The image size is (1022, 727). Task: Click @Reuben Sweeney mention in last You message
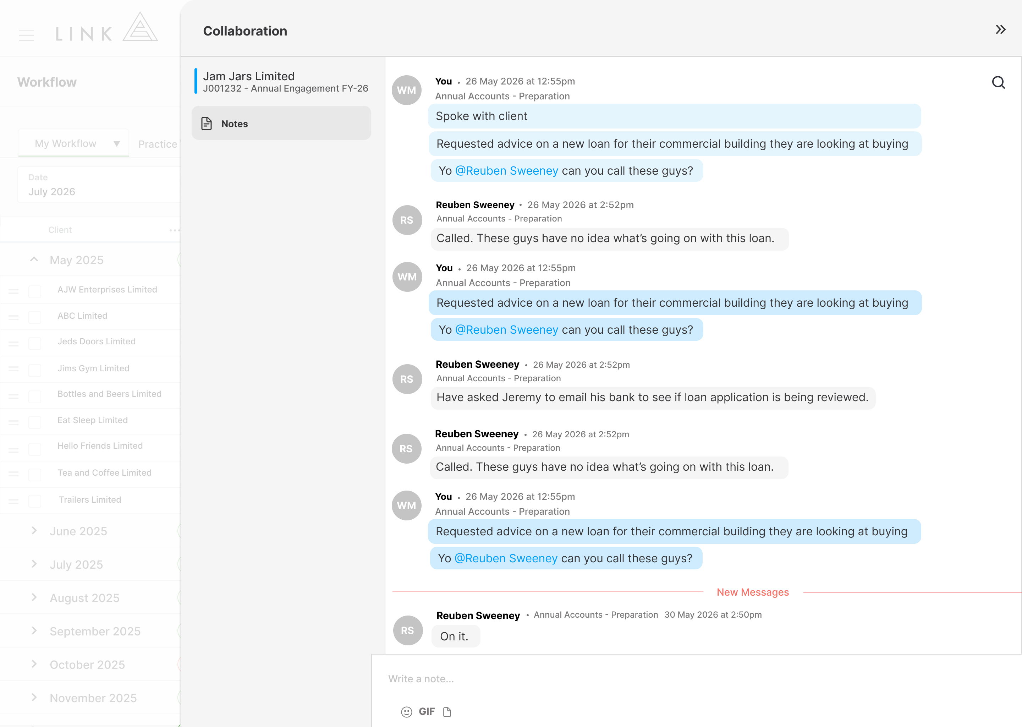tap(506, 558)
